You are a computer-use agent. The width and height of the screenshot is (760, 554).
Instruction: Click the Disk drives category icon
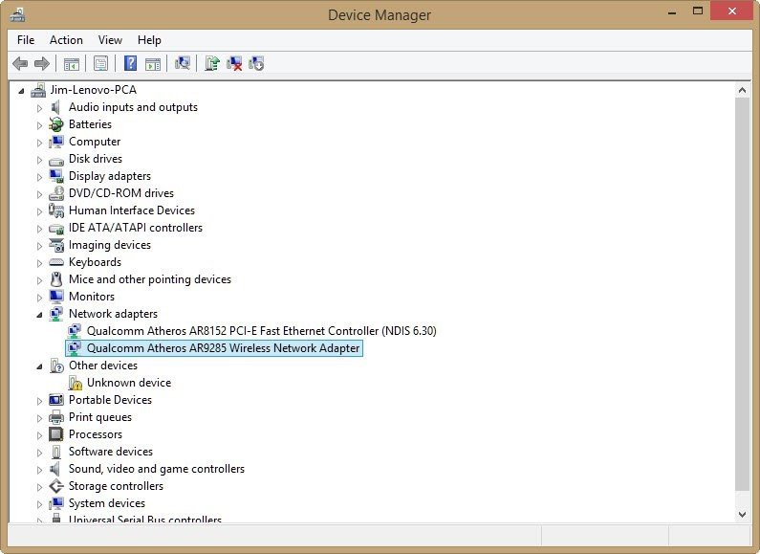click(56, 160)
